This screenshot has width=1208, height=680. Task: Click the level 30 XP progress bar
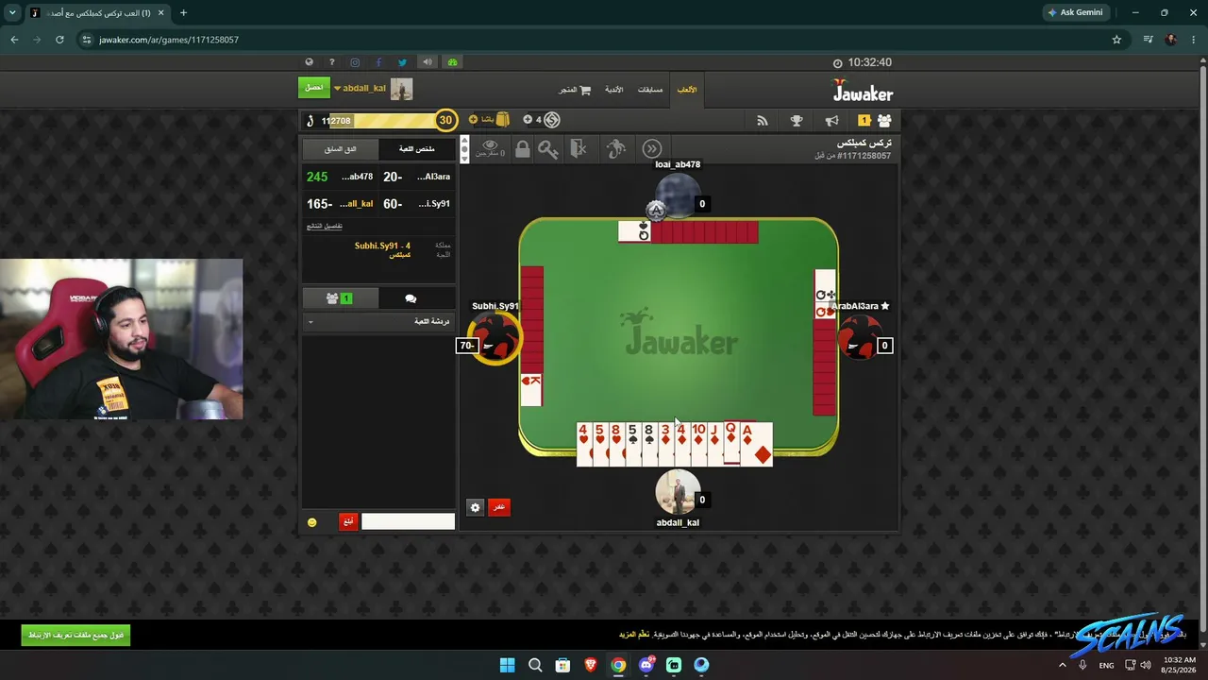click(x=380, y=120)
